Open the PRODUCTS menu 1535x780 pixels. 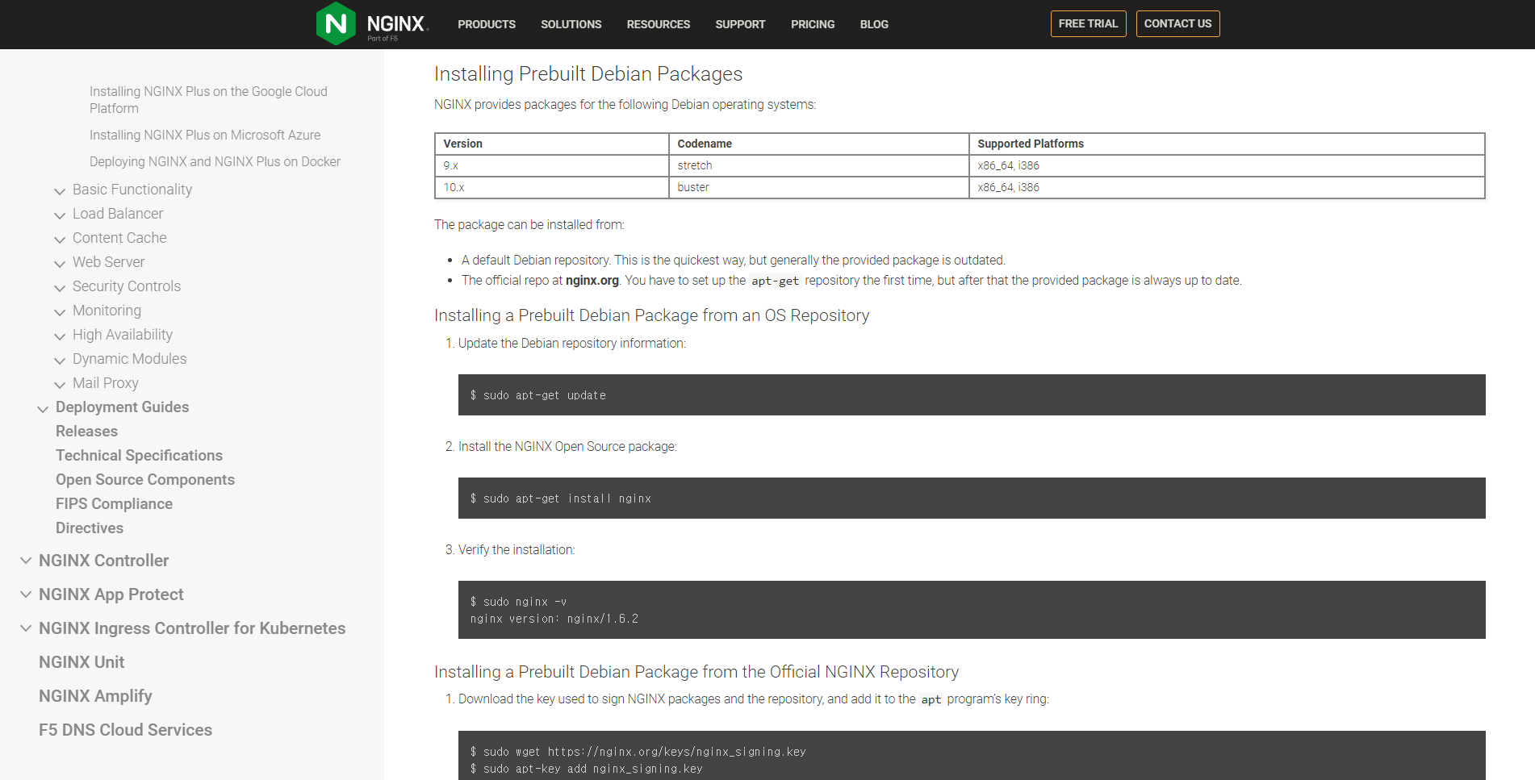487,24
